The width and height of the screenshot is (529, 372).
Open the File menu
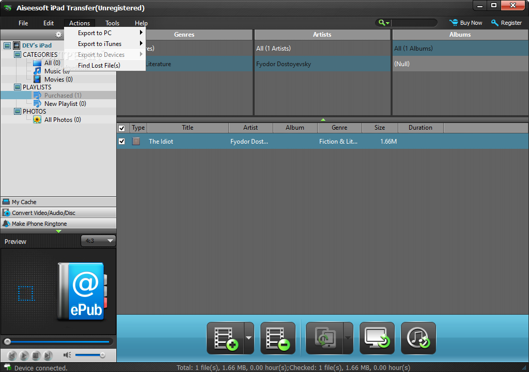pos(23,23)
